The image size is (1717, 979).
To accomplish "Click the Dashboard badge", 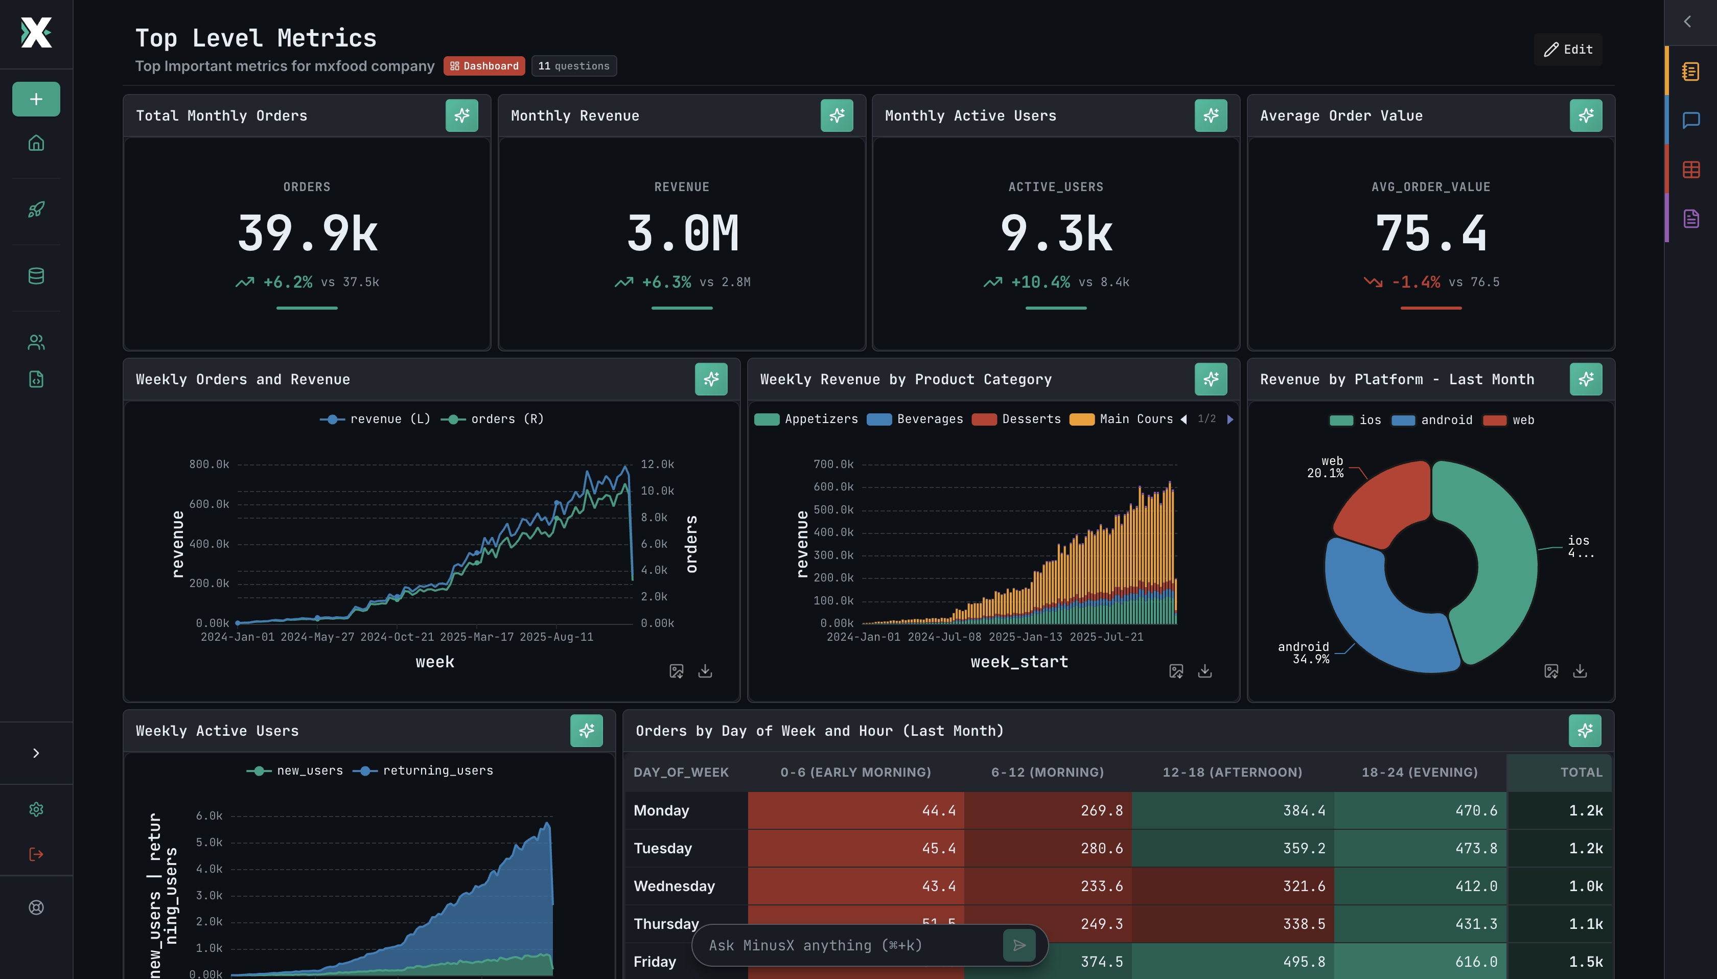I will pyautogui.click(x=484, y=66).
